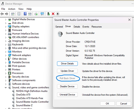Viewport: 134px width, 109px height.
Task: Click the Back arrow toolbar icon
Action: (2, 14)
